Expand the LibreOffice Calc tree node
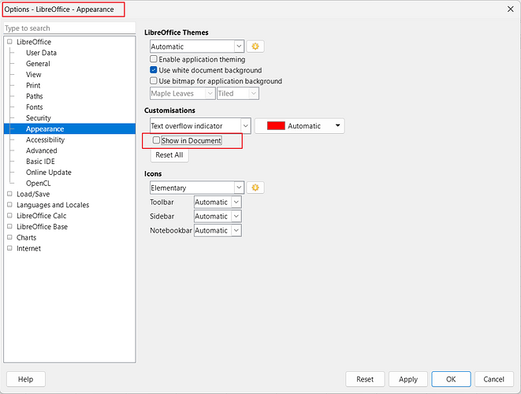Viewport: 521px width, 394px height. 9,216
